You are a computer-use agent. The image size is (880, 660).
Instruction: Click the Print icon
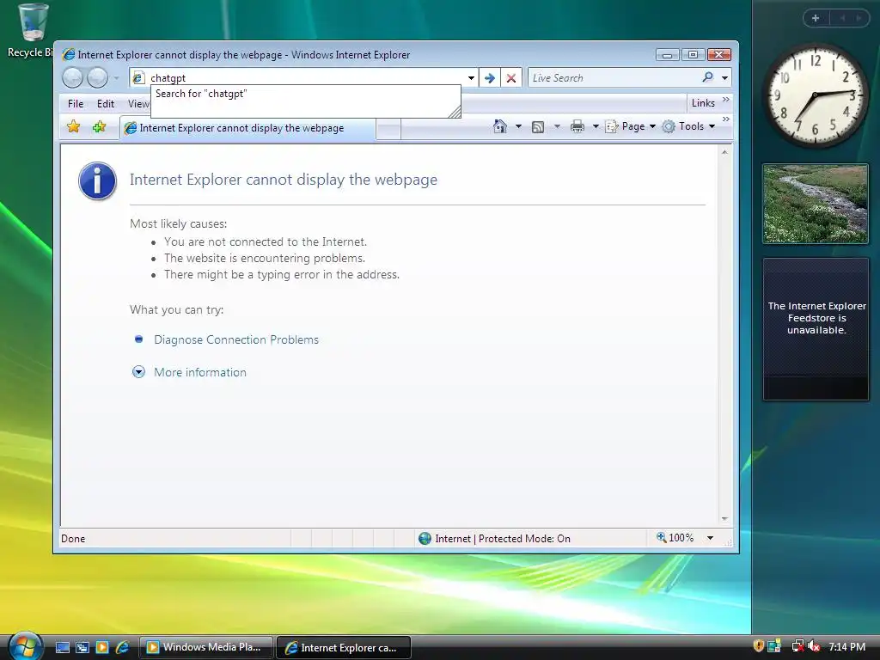point(577,127)
